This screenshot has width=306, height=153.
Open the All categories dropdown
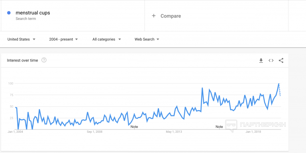point(106,39)
